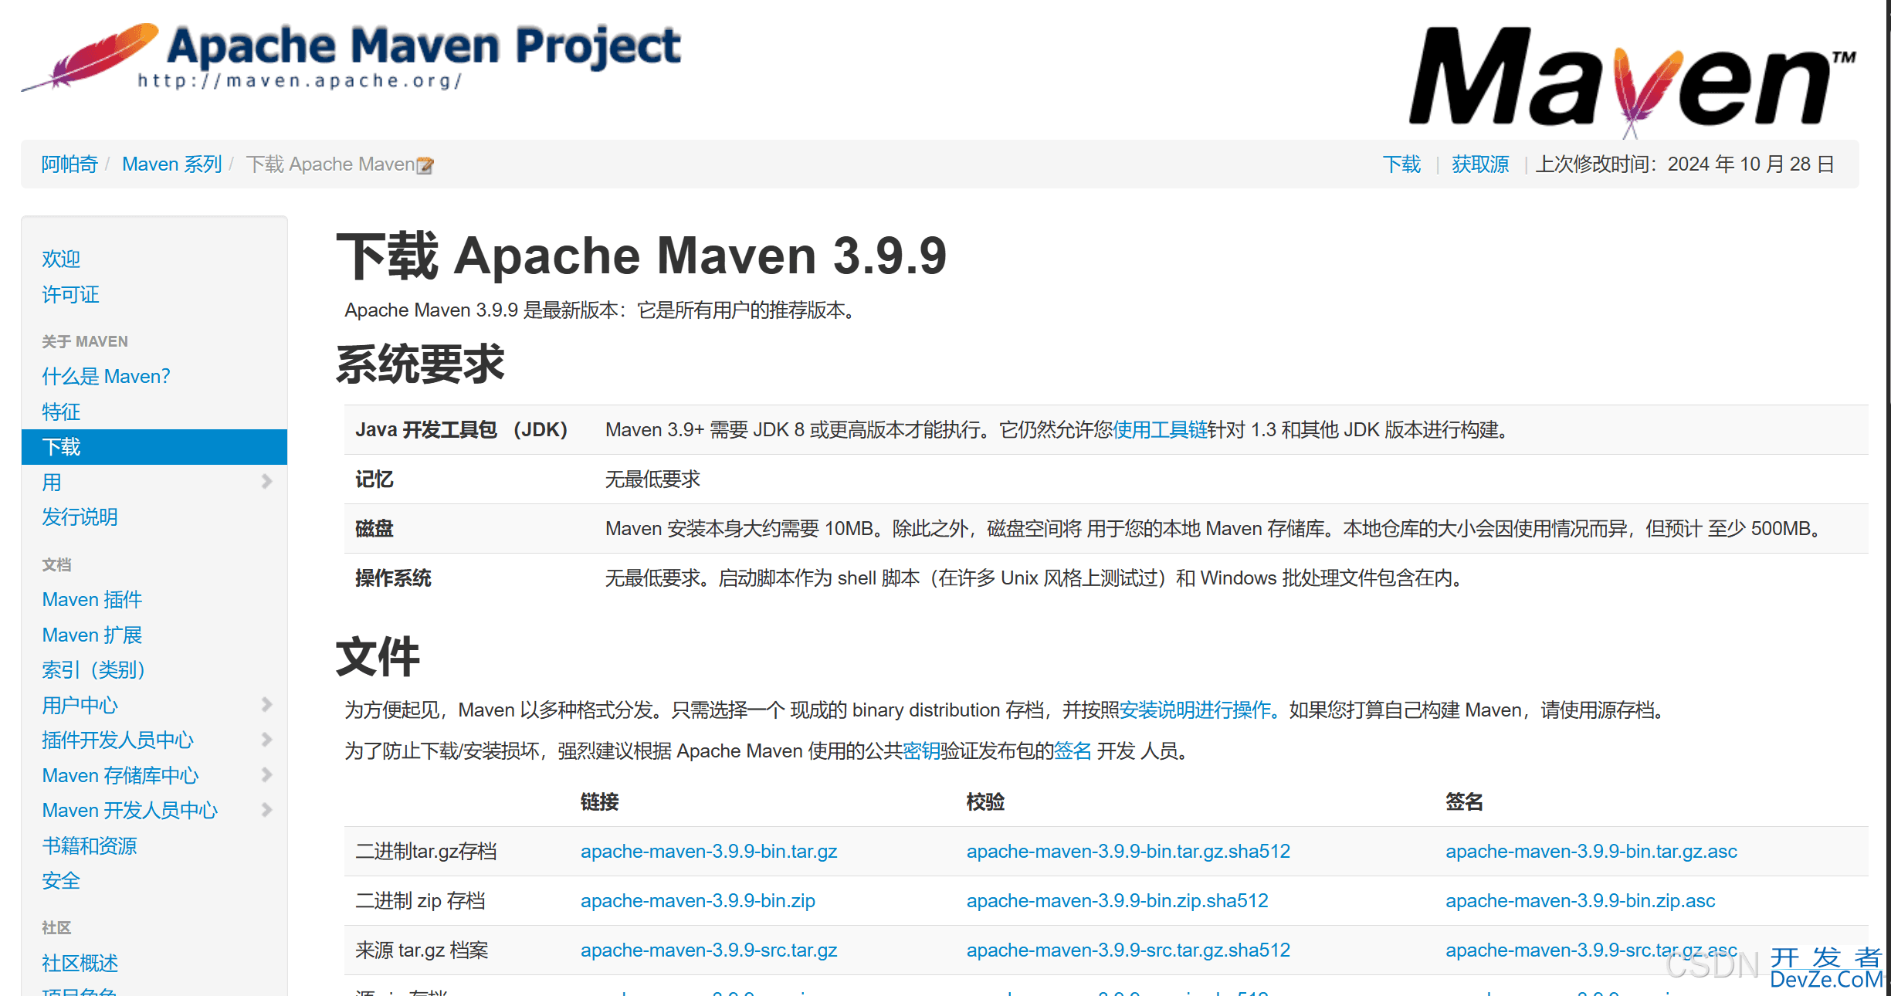Screen dimensions: 1891x996
Task: Expand the Maven 存储库中心 chevron
Action: pyautogui.click(x=266, y=774)
